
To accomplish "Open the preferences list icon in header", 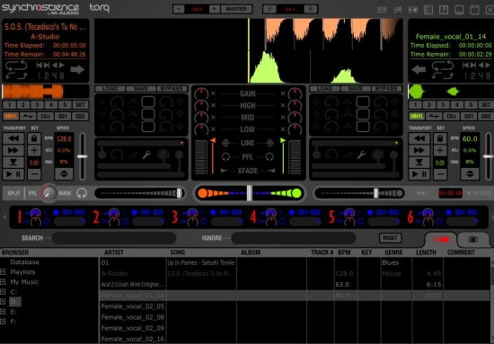I will (428, 10).
